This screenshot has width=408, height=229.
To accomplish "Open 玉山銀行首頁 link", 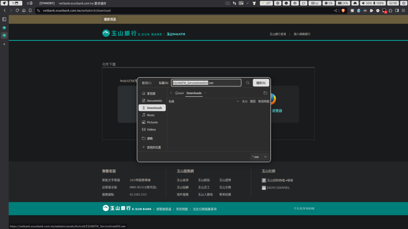I will (278, 34).
